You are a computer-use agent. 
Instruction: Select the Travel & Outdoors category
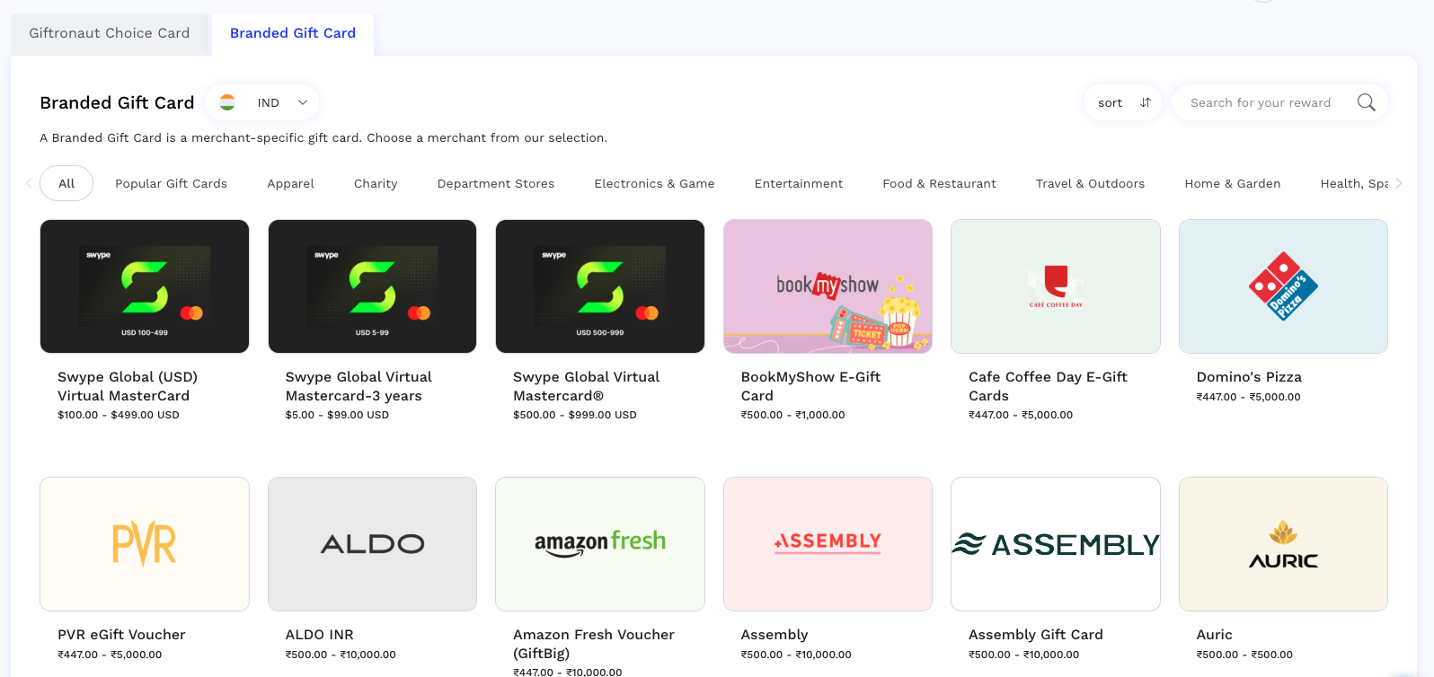point(1090,183)
